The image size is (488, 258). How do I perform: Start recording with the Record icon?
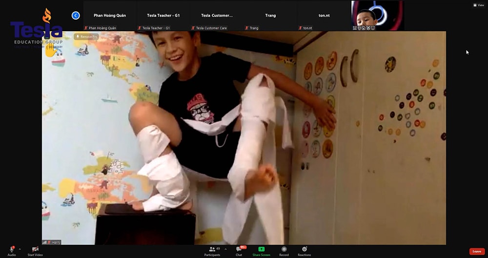pyautogui.click(x=284, y=249)
